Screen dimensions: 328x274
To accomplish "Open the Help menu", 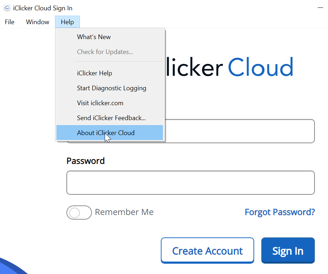I will [67, 22].
